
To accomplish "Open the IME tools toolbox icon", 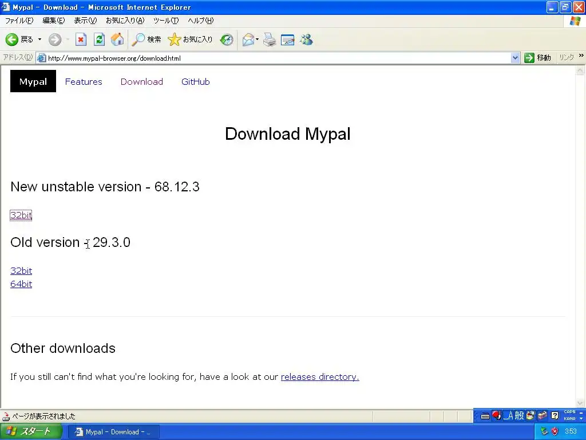I will [x=543, y=415].
